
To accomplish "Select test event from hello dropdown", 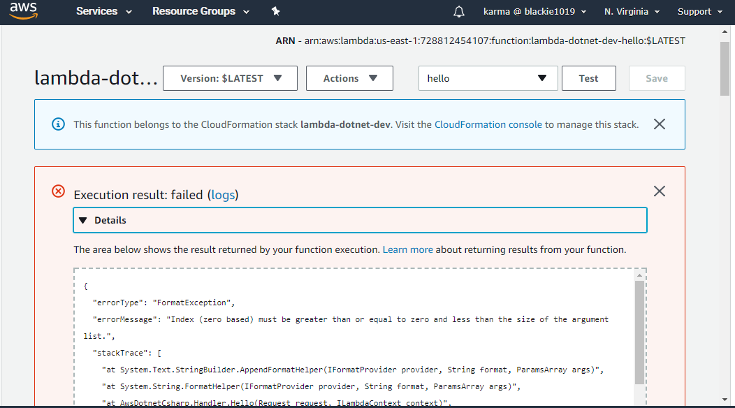I will point(488,78).
